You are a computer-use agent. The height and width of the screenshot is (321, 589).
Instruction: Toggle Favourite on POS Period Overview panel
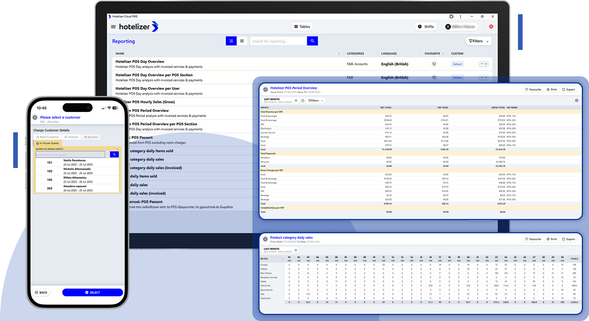(x=533, y=90)
